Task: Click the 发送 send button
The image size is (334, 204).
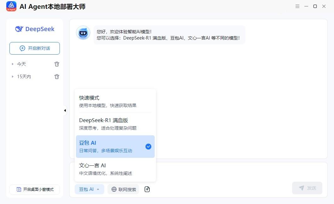Action: click(x=307, y=188)
